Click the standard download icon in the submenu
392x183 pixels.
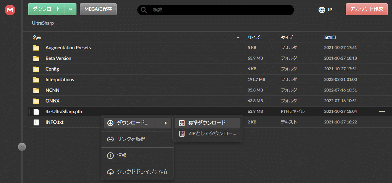coord(182,123)
